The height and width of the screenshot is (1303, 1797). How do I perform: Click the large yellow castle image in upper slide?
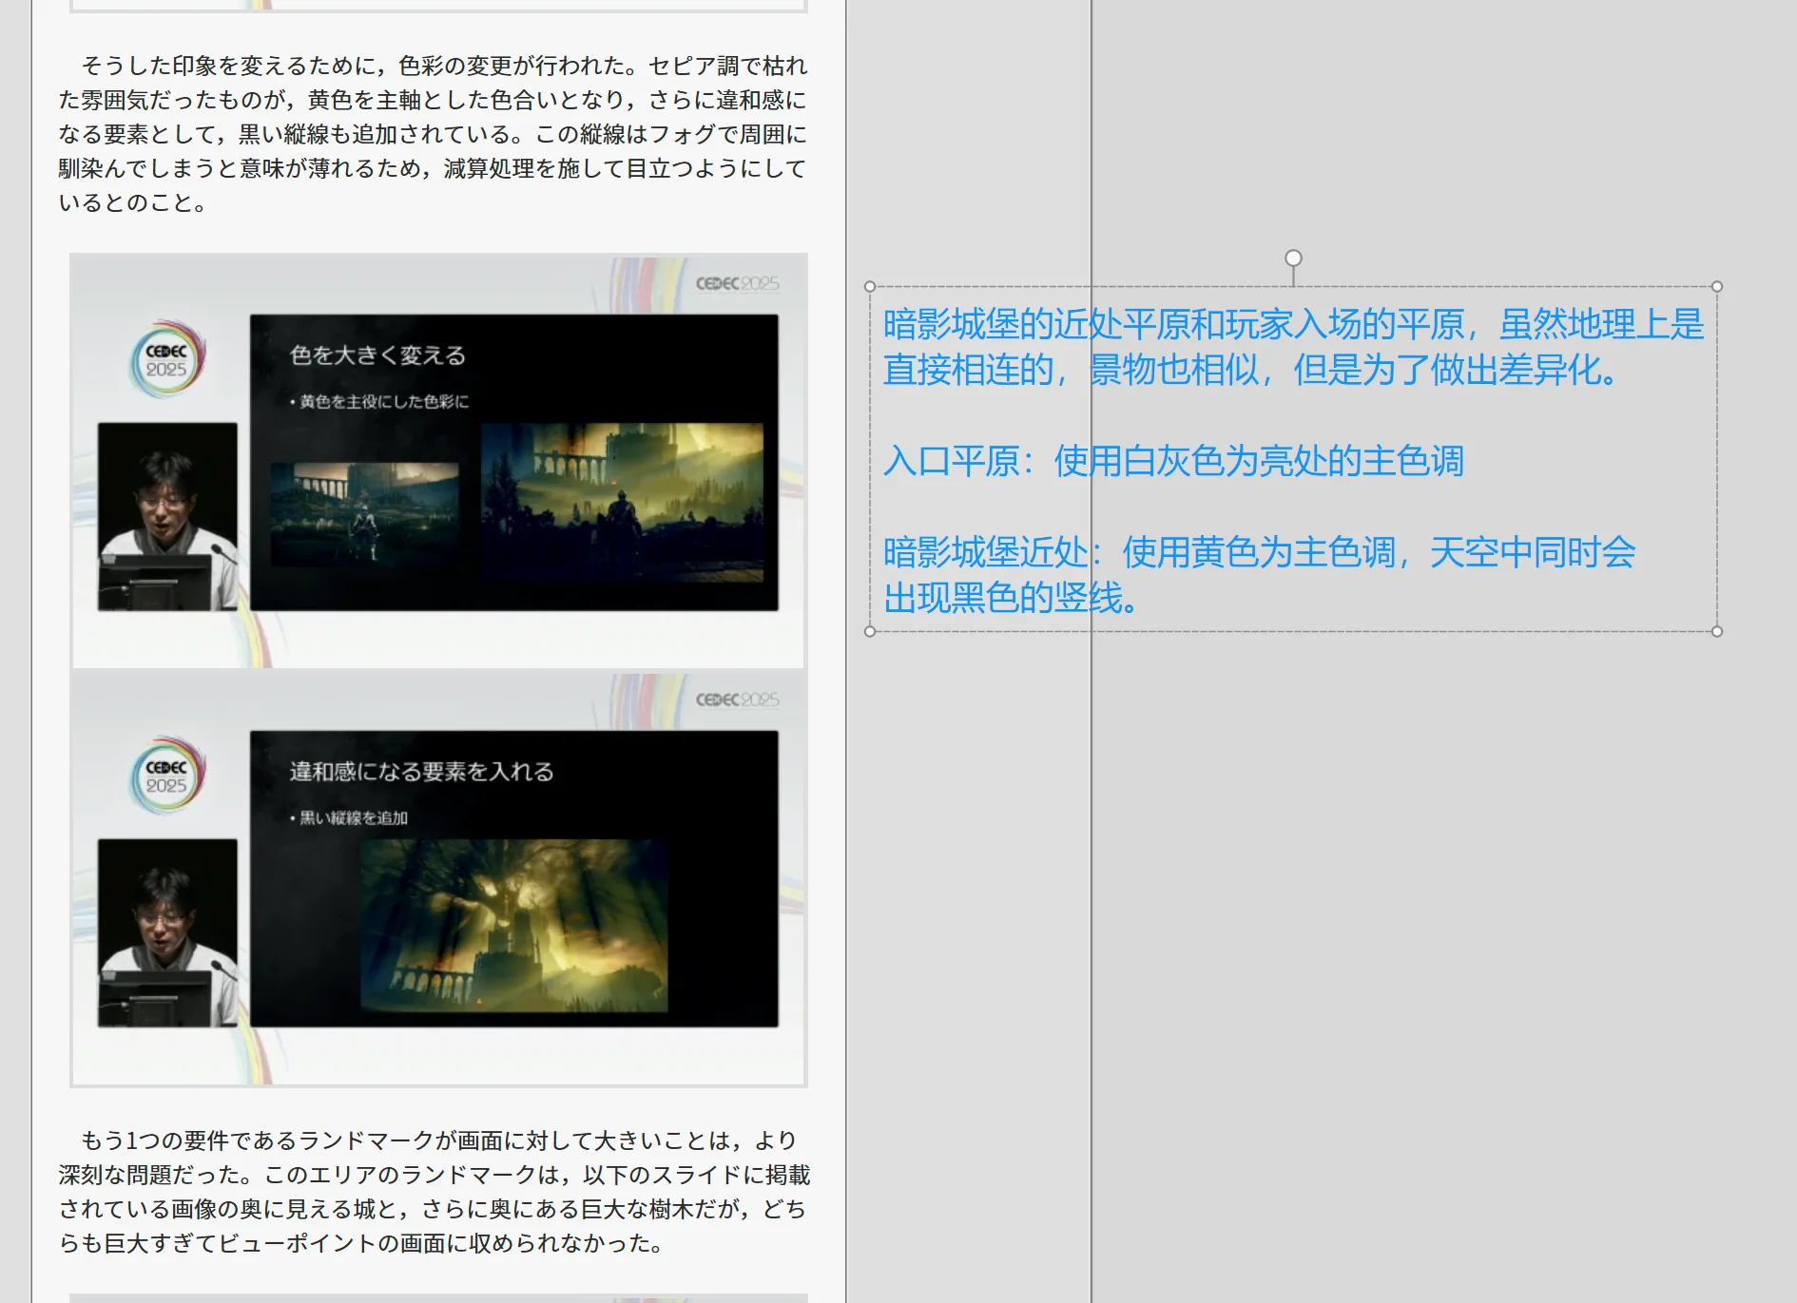click(x=623, y=502)
